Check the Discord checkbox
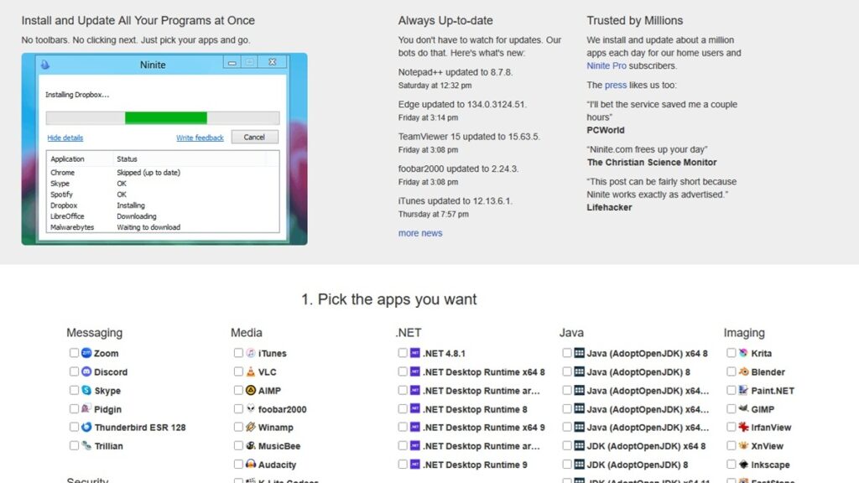This screenshot has height=483, width=859. tap(74, 371)
